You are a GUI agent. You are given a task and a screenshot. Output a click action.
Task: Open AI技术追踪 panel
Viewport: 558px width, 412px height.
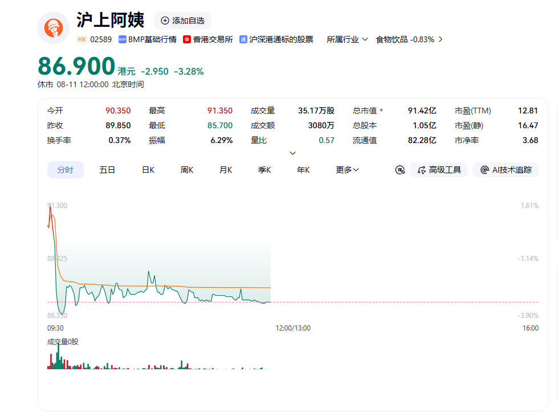click(506, 170)
